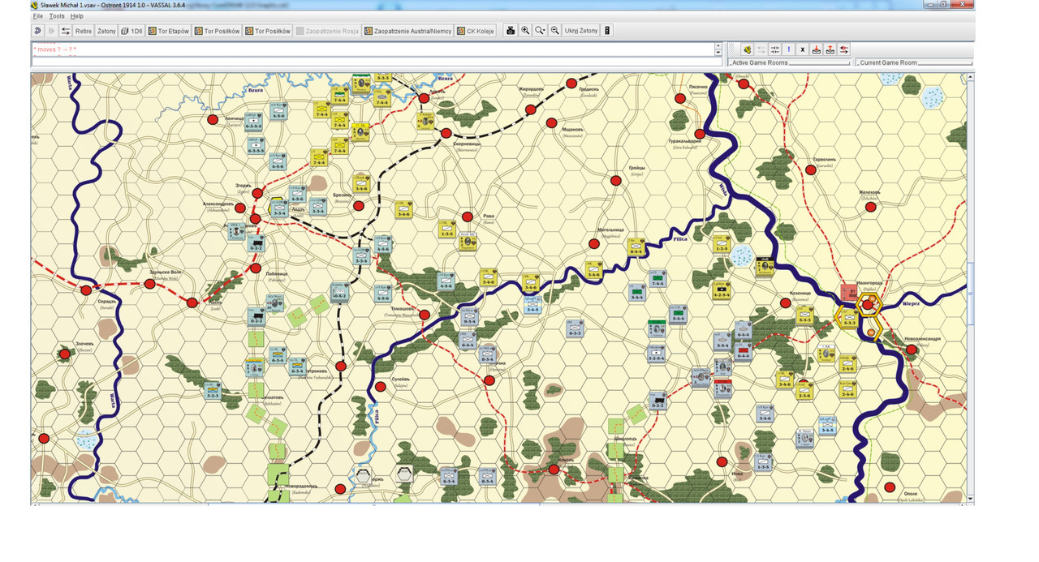This screenshot has height=562, width=1039.
Task: Click the red city dot at Могельница
Action: coord(594,243)
